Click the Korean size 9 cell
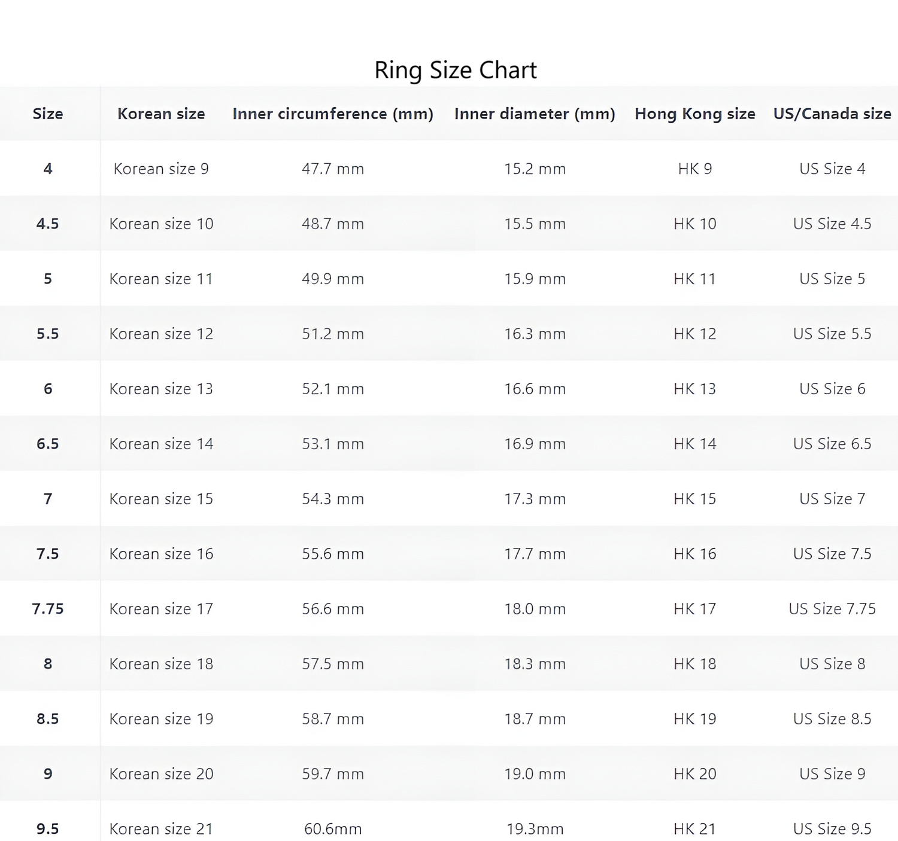The height and width of the screenshot is (841, 898). click(161, 169)
